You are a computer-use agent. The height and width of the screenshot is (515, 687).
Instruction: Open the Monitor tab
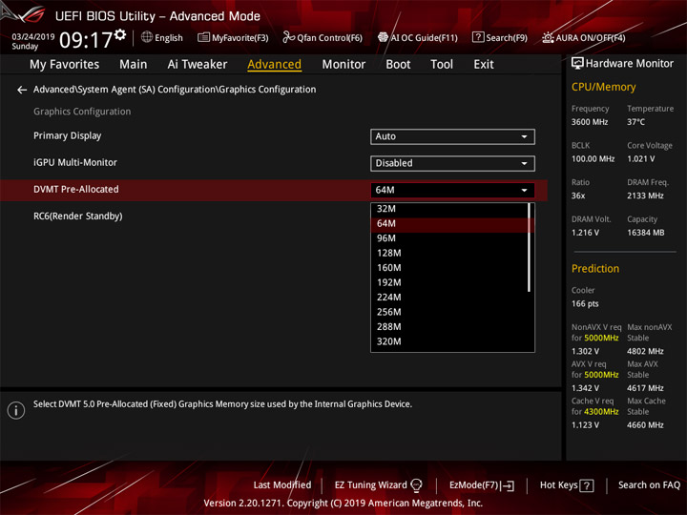coord(343,65)
